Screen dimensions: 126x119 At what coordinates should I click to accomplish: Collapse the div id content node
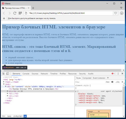click(x=6, y=86)
